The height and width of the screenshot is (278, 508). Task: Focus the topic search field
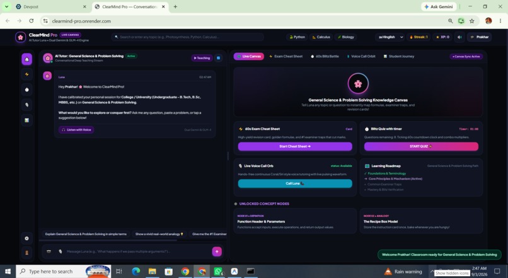tap(188, 37)
